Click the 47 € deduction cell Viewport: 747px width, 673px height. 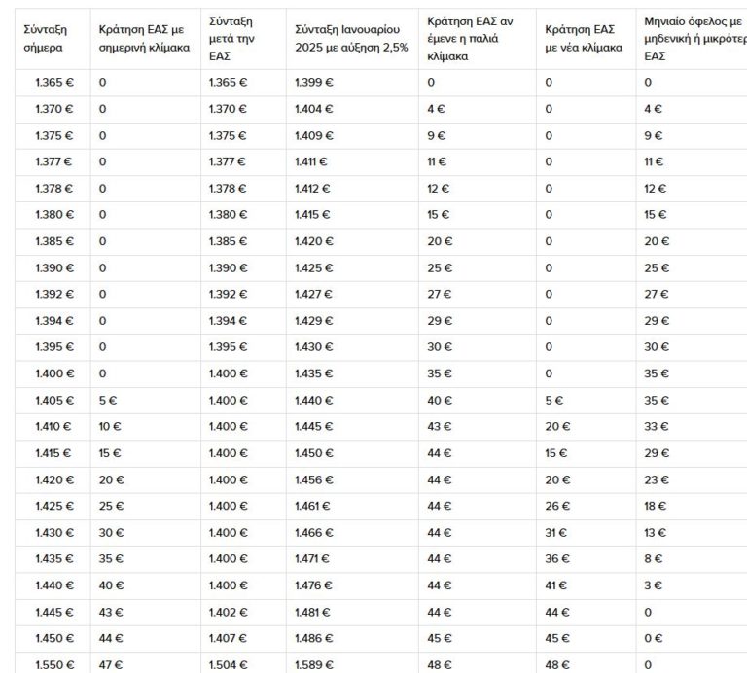(x=110, y=664)
